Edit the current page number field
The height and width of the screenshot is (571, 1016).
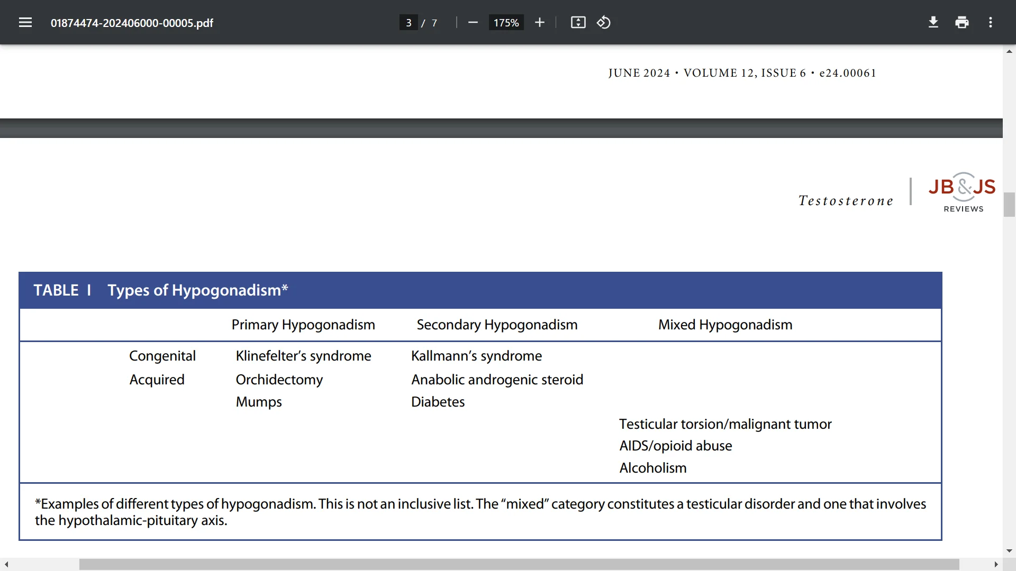pos(409,23)
